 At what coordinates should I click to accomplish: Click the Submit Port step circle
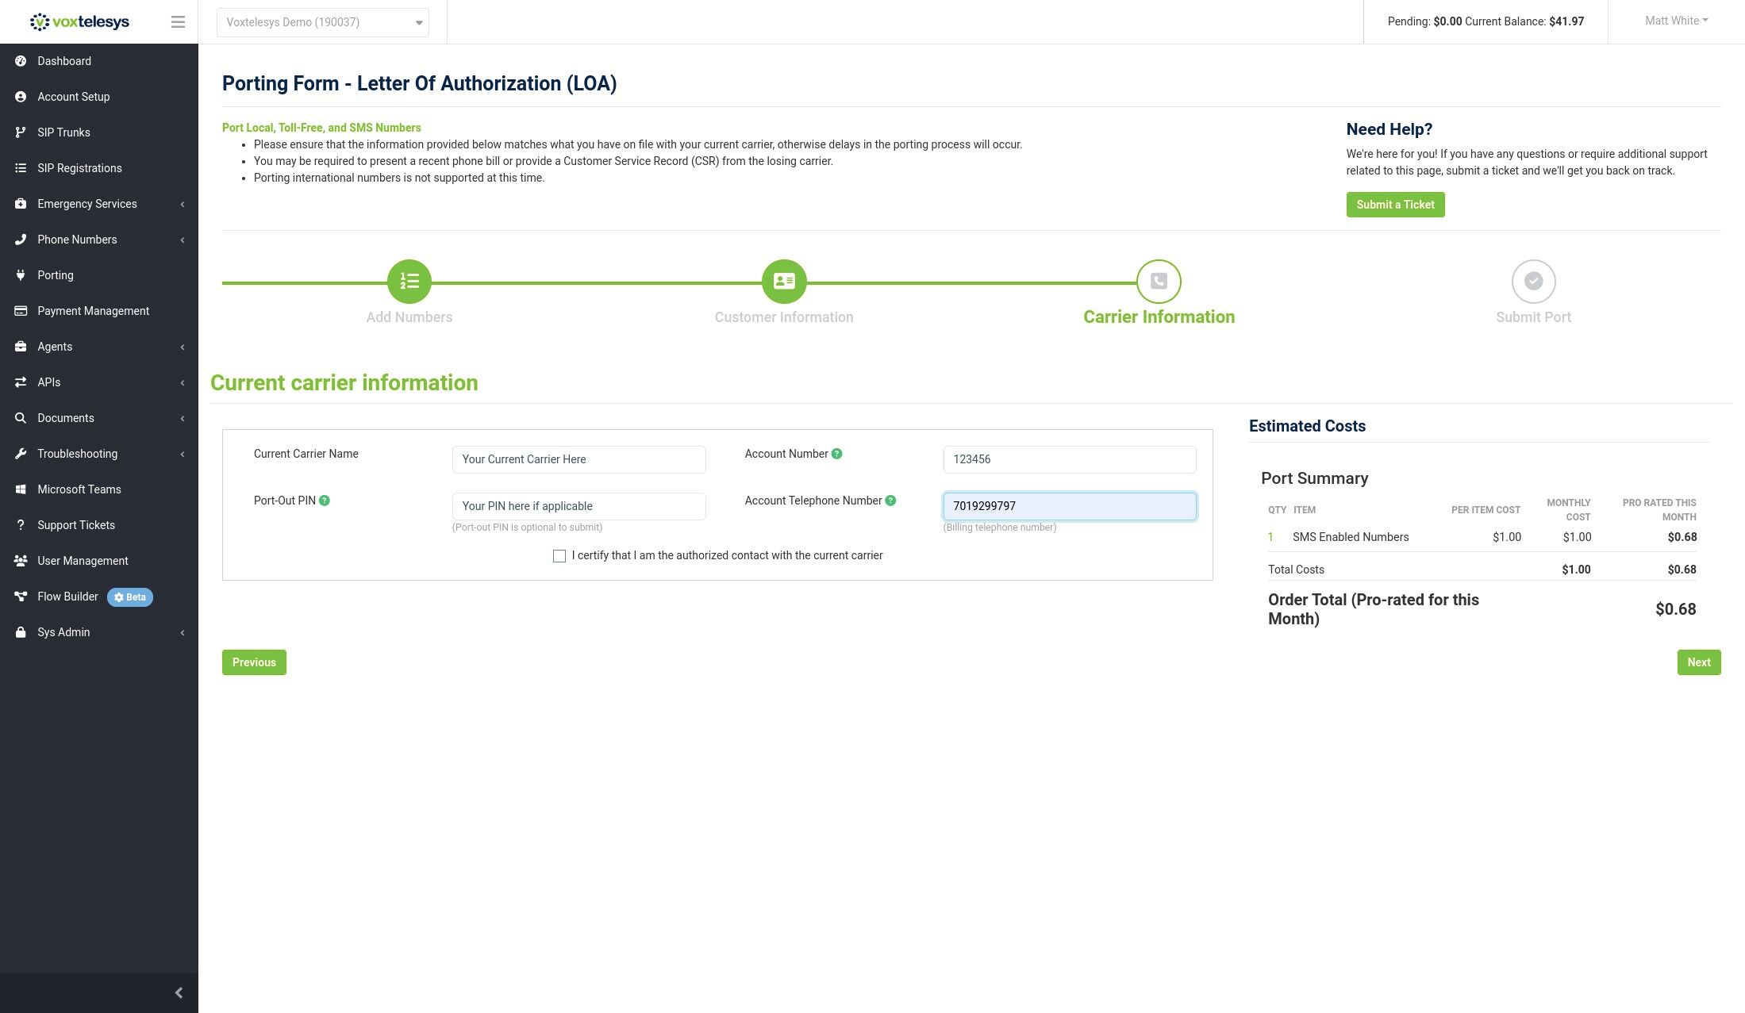(1533, 282)
